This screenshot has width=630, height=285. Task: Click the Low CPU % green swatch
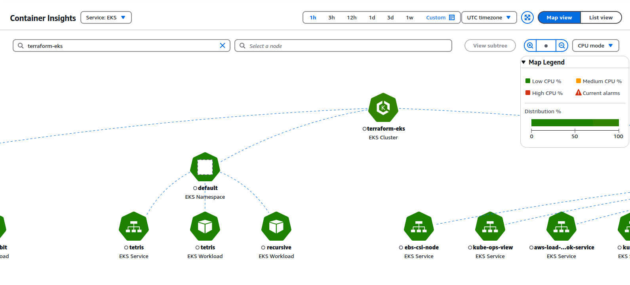click(x=528, y=81)
